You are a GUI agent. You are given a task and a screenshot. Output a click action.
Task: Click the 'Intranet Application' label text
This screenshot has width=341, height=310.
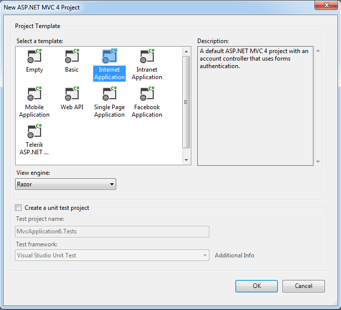click(147, 74)
